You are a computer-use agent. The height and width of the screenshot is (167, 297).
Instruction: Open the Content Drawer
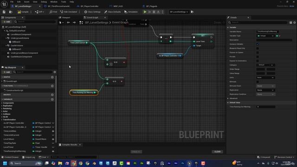[10, 157]
